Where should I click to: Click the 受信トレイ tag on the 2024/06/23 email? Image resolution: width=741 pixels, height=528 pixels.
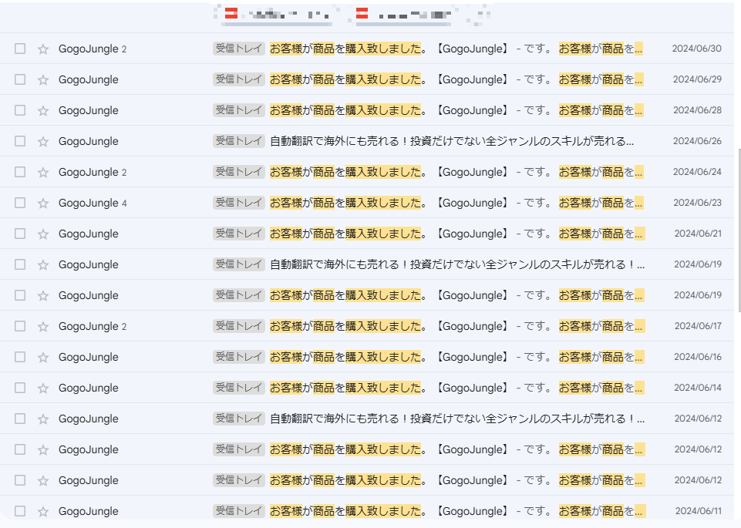[x=238, y=203]
